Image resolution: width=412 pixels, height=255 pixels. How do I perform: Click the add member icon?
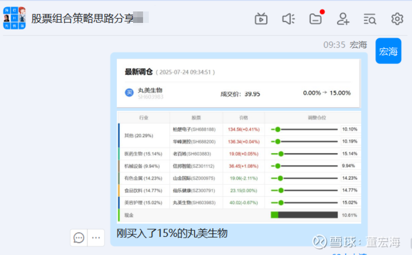(x=343, y=19)
